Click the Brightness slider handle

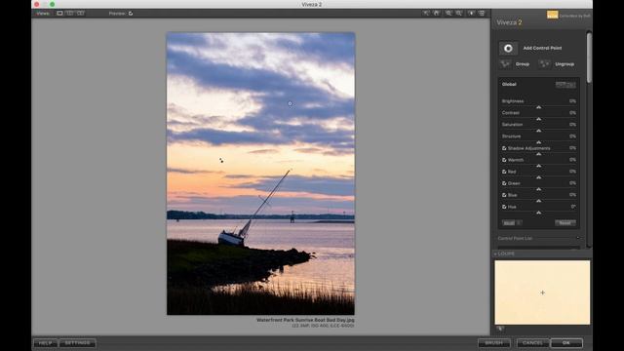pos(539,107)
